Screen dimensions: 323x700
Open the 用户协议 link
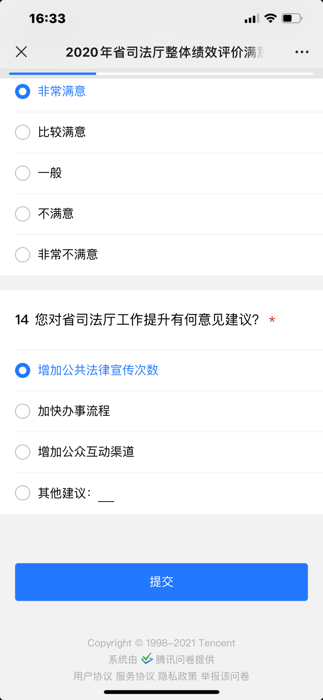[x=93, y=676]
